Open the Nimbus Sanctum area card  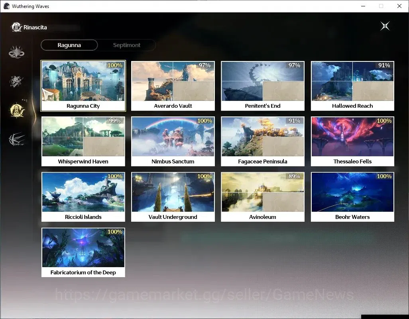tap(173, 142)
